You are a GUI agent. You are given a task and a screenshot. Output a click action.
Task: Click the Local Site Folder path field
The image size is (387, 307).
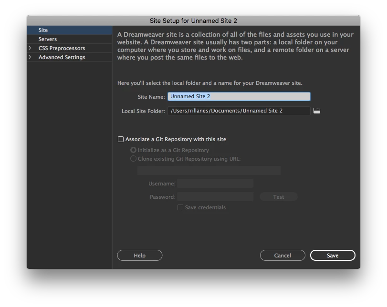coord(239,111)
